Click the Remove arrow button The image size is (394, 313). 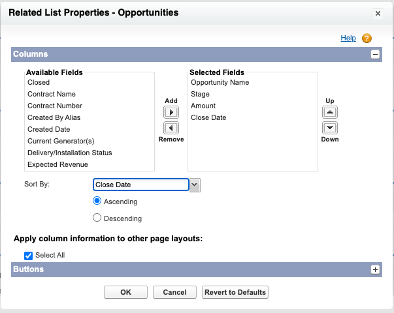click(171, 128)
